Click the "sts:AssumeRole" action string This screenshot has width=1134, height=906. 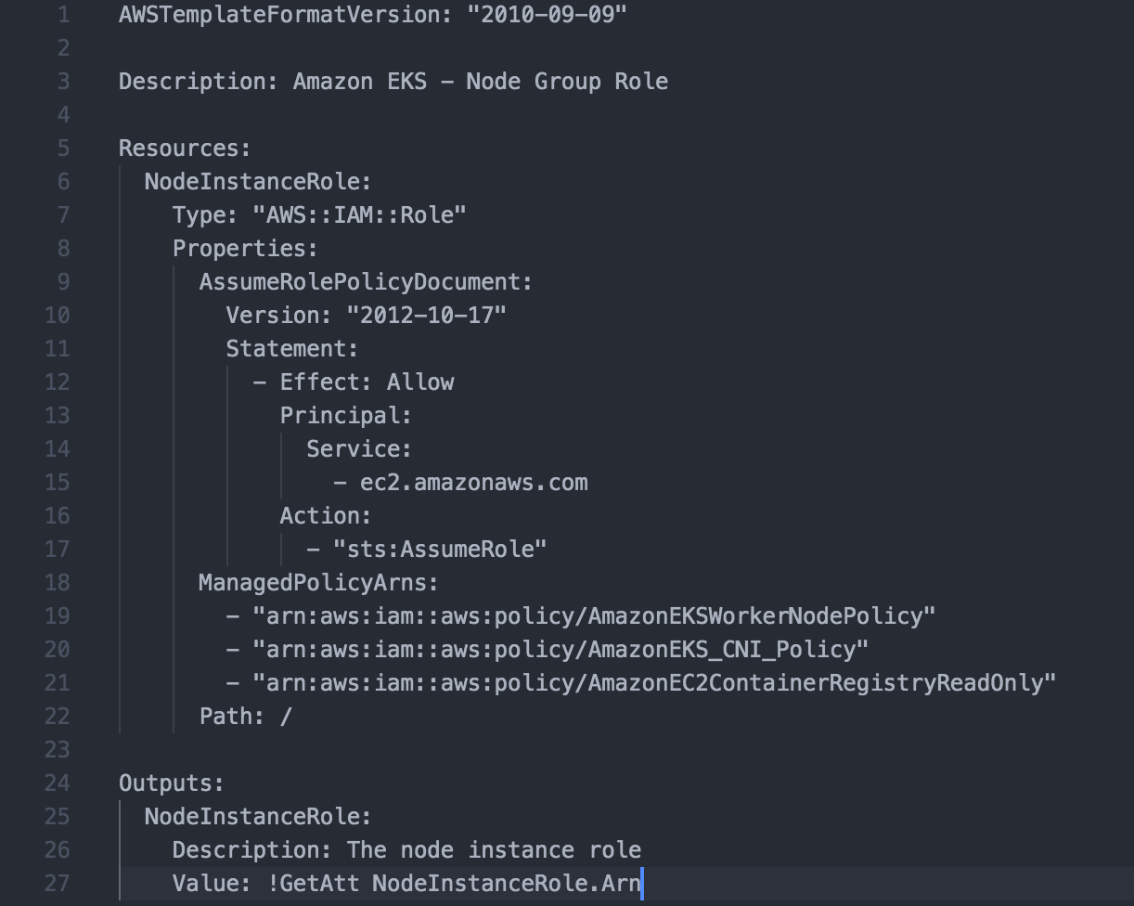coord(440,550)
